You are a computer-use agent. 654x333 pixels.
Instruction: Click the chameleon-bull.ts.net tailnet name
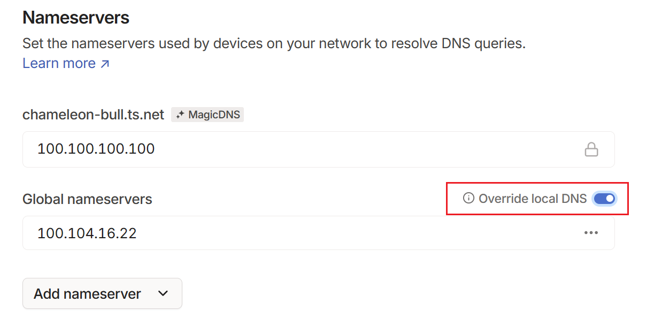[x=93, y=115]
